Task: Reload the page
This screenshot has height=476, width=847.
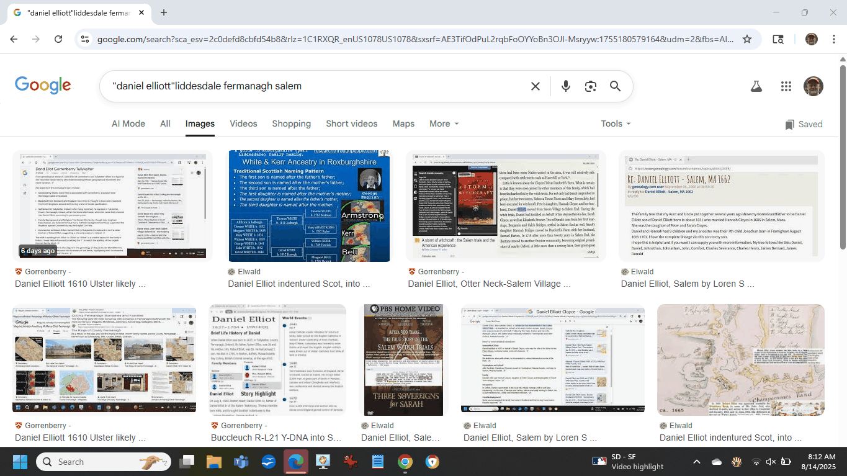Action: (x=58, y=39)
